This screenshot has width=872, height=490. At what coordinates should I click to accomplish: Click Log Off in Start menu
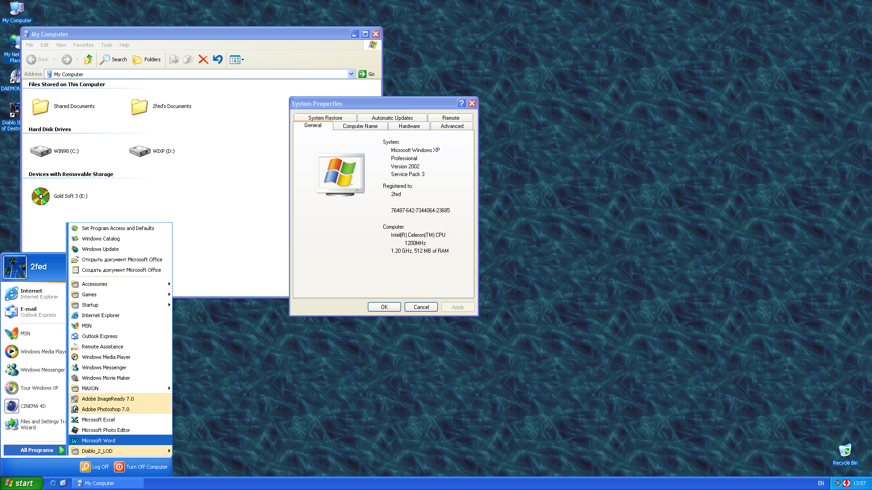coord(94,467)
